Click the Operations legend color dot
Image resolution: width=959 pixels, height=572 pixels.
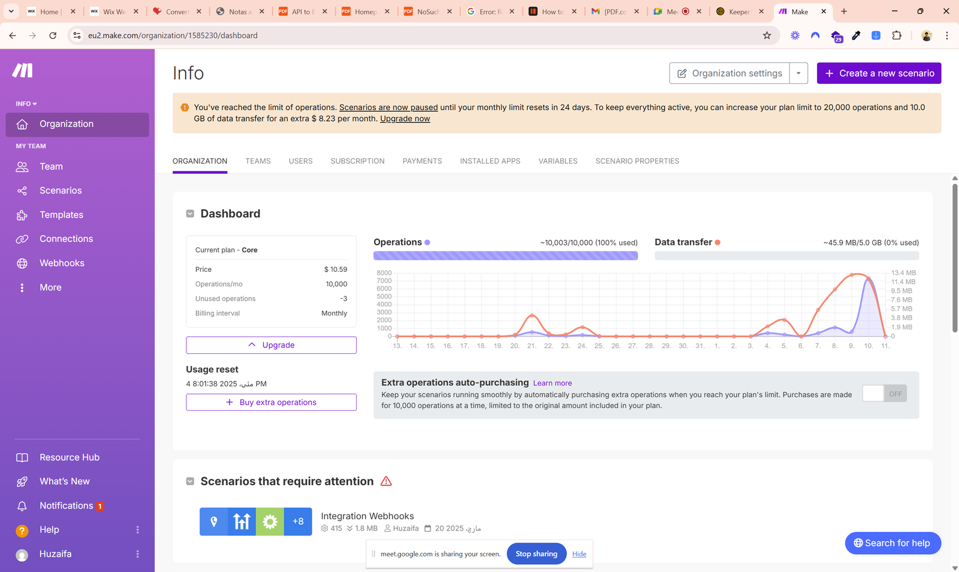click(427, 243)
